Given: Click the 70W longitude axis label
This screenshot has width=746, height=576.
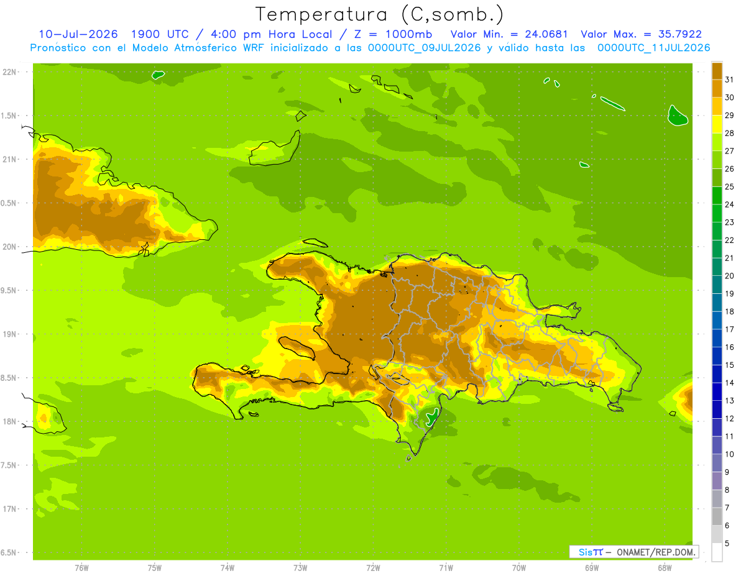Looking at the screenshot, I should coord(518,568).
